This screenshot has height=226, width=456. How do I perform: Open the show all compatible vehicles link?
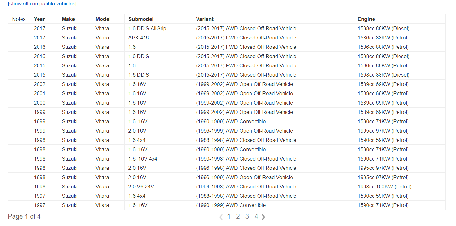(42, 4)
